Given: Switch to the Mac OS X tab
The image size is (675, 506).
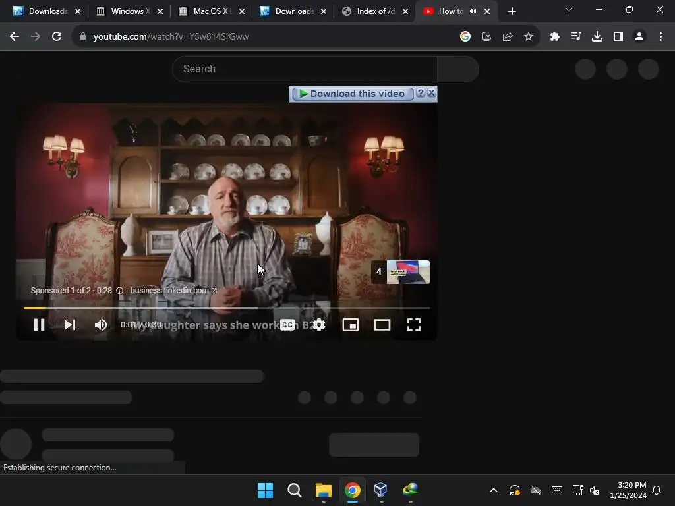Looking at the screenshot, I should pyautogui.click(x=212, y=11).
